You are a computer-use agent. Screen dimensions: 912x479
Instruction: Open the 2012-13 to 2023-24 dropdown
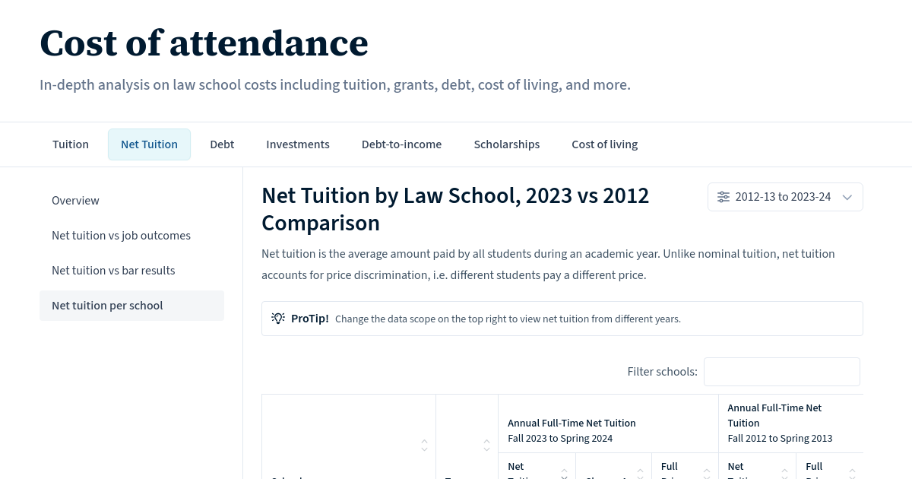[785, 197]
